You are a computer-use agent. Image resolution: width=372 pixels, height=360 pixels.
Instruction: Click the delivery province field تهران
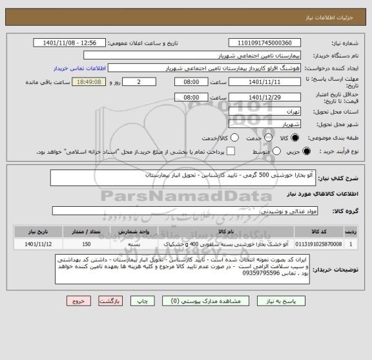(x=265, y=112)
